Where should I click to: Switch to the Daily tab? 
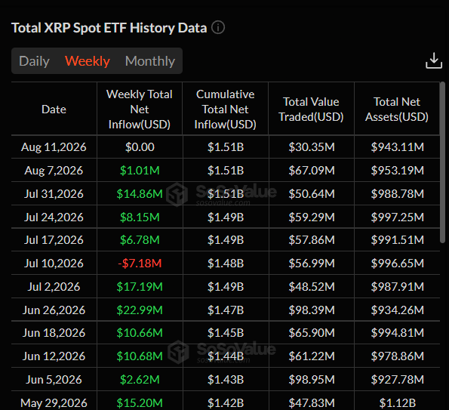34,61
